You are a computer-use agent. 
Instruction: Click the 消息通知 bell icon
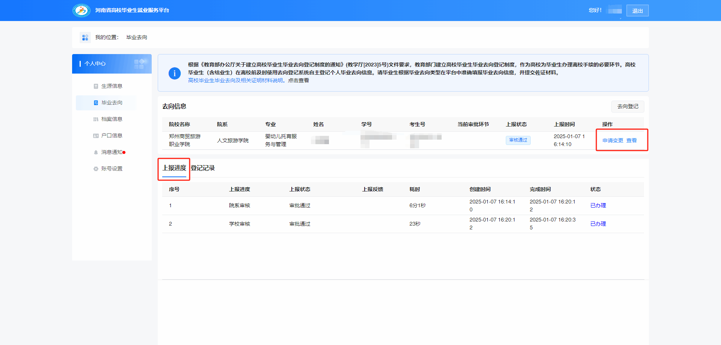(x=96, y=152)
